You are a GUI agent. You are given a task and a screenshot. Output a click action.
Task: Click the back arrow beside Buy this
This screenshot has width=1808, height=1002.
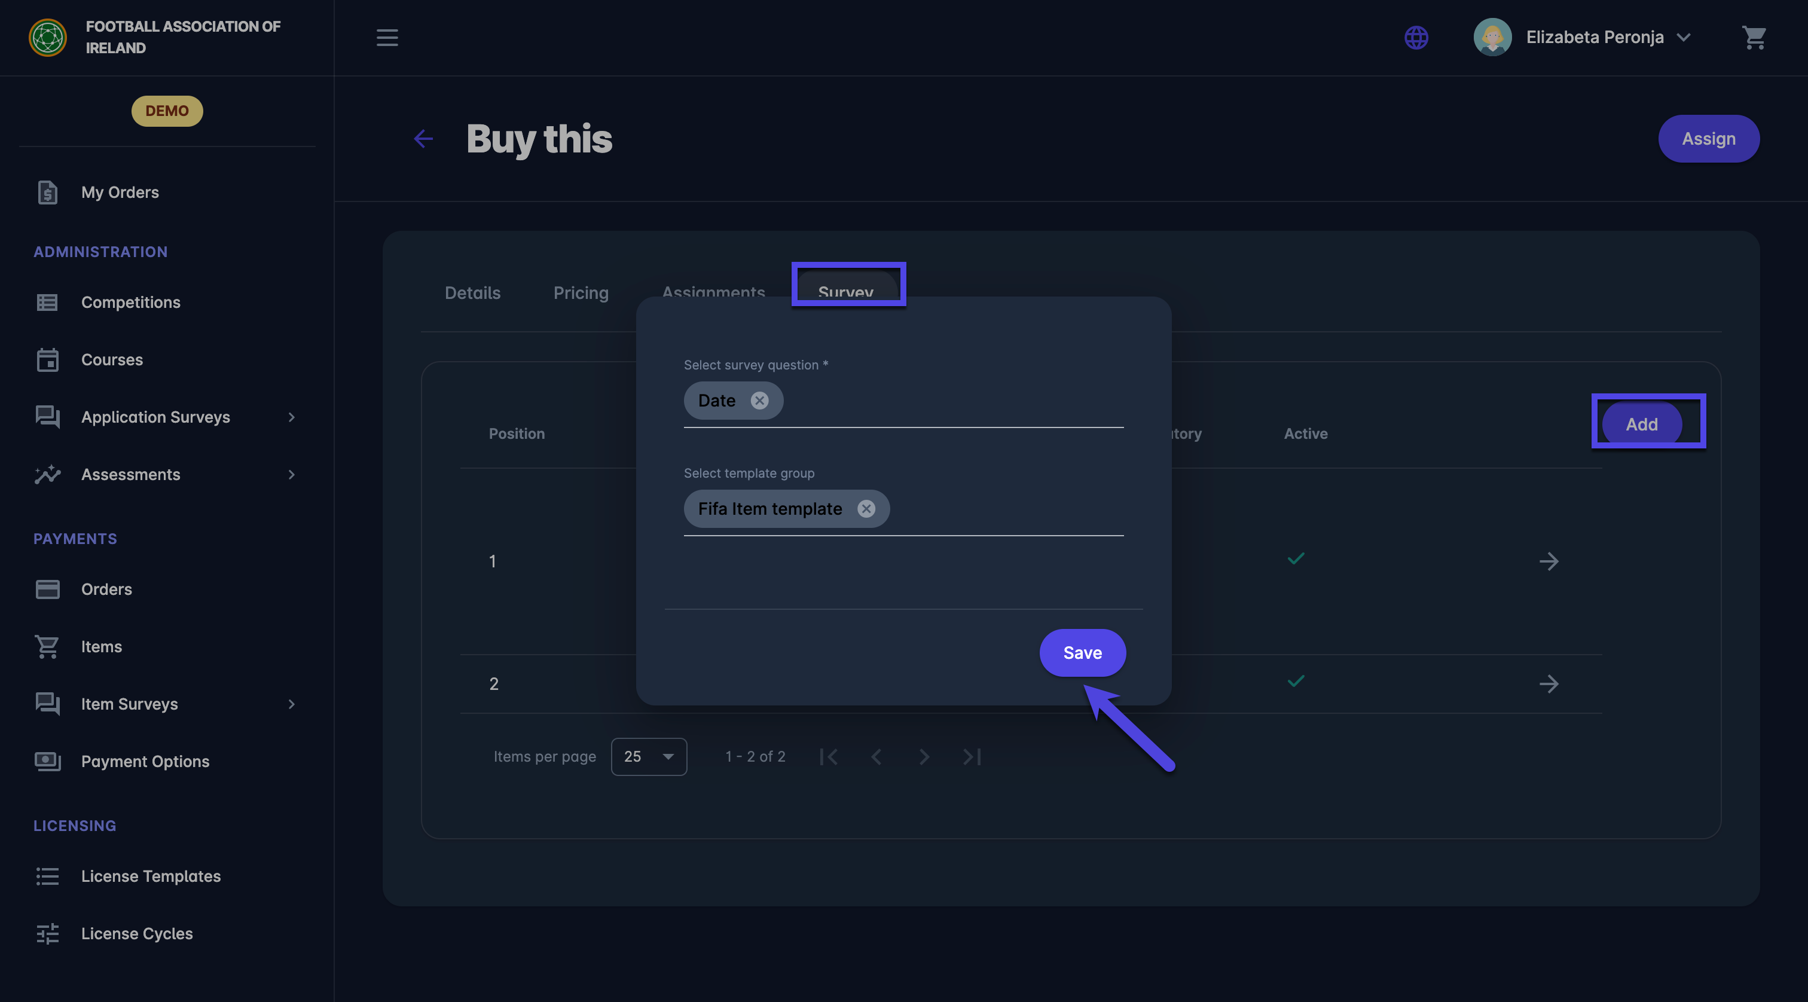pyautogui.click(x=423, y=138)
